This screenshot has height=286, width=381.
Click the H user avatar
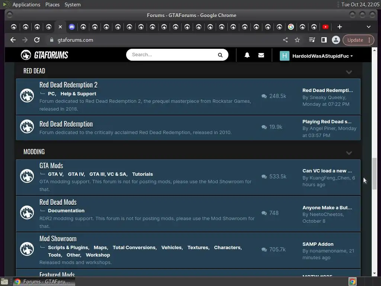(x=285, y=56)
